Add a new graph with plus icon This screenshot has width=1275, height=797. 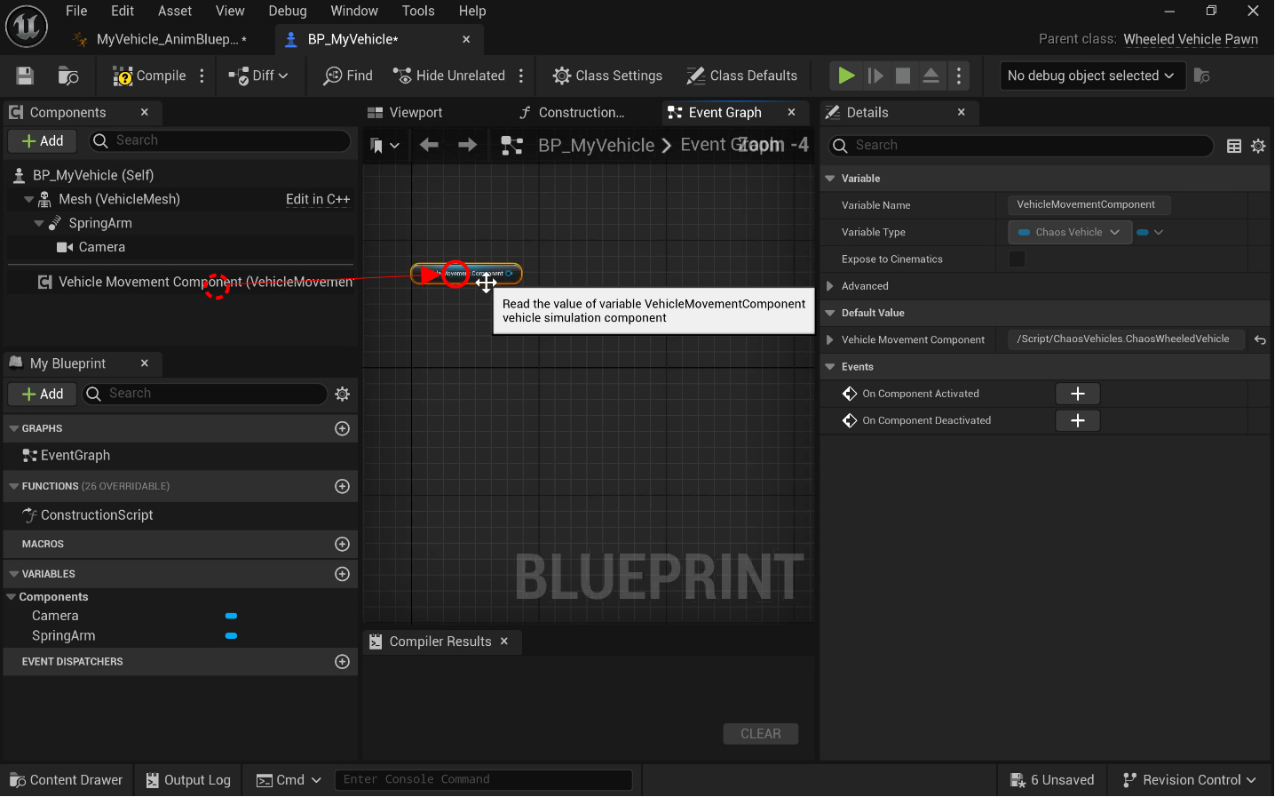342,428
